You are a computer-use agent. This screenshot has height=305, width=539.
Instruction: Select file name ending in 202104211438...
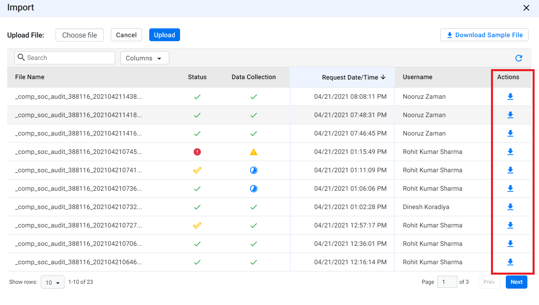(x=78, y=97)
